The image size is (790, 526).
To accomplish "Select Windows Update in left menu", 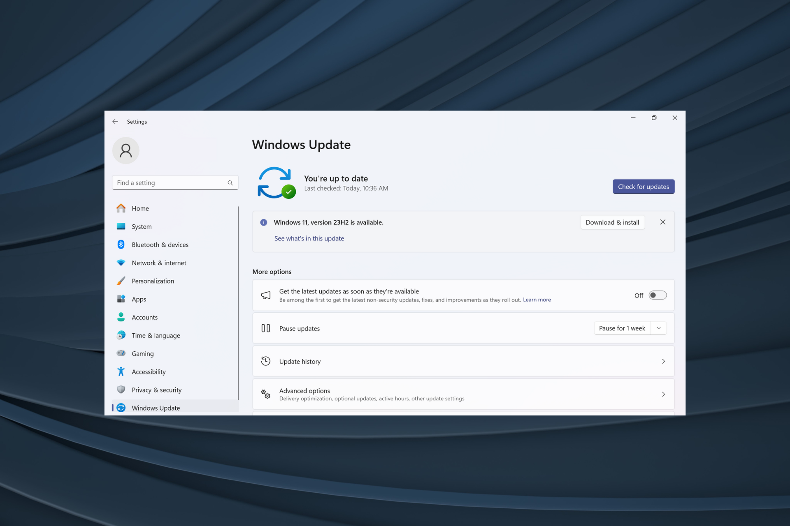I will tap(155, 407).
